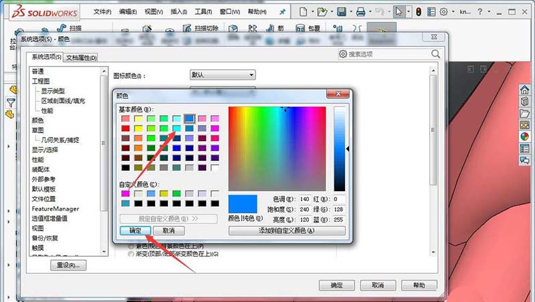The height and width of the screenshot is (302, 535).
Task: Click the Open file folder icon
Action: [x=322, y=12]
